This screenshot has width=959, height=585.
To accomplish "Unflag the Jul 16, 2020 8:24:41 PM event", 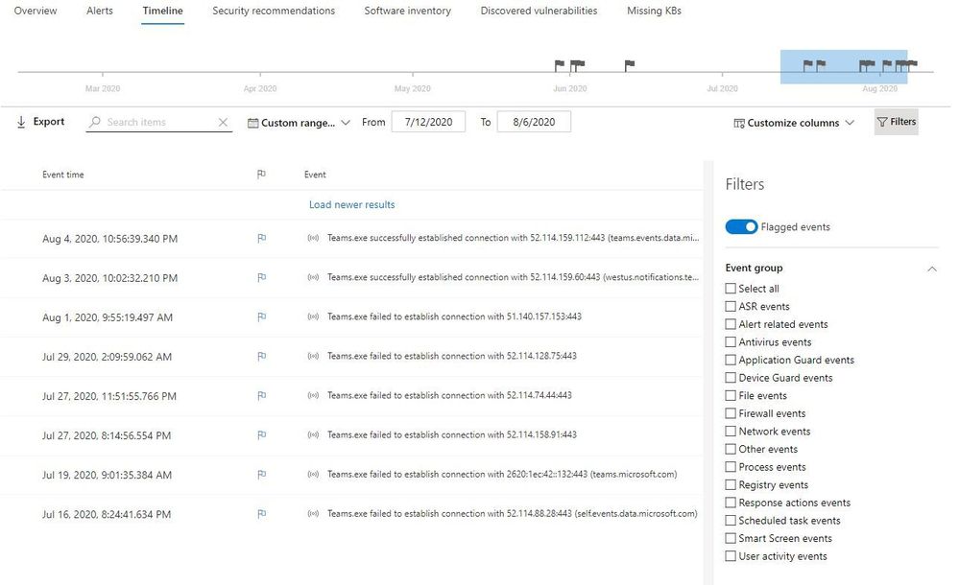I will 261,514.
